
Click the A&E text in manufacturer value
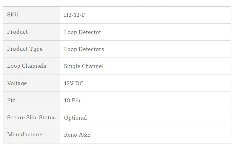coord(84,135)
